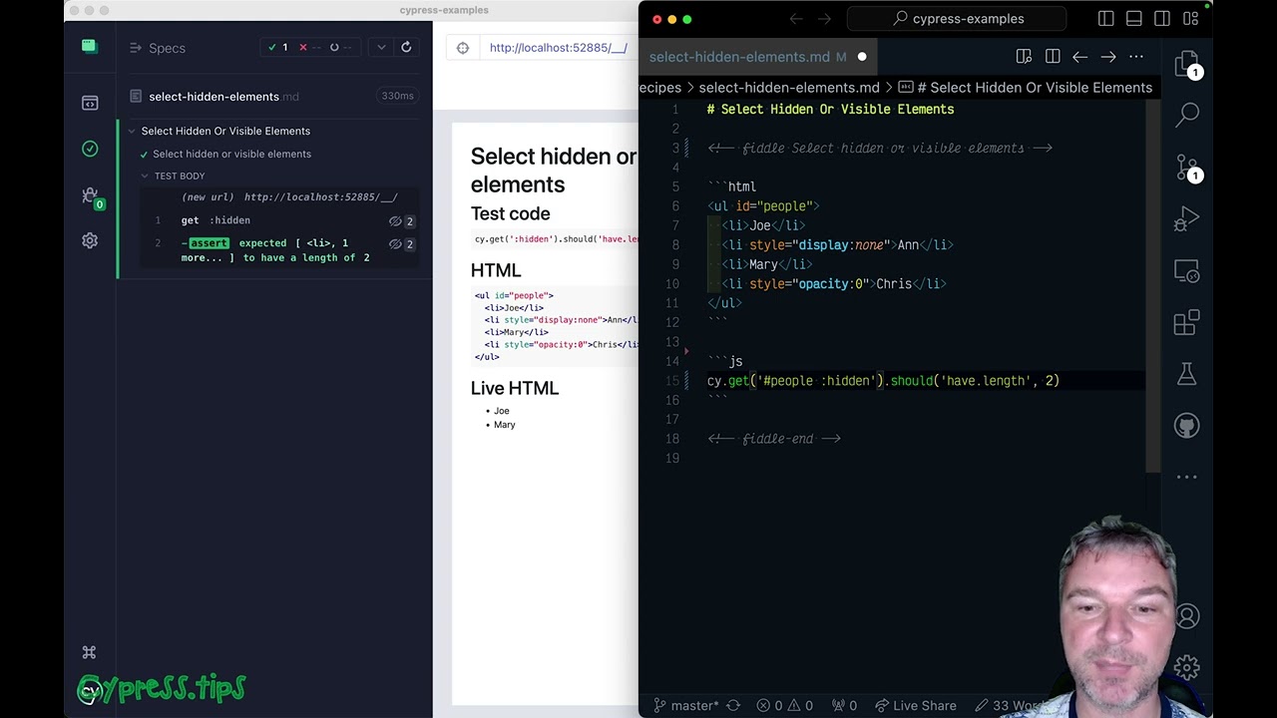This screenshot has width=1277, height=718.
Task: Collapse the Select Hidden Or Visible Elements suite
Action: click(x=131, y=131)
